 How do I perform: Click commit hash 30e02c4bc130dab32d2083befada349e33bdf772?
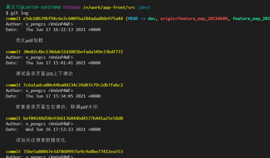(73, 52)
